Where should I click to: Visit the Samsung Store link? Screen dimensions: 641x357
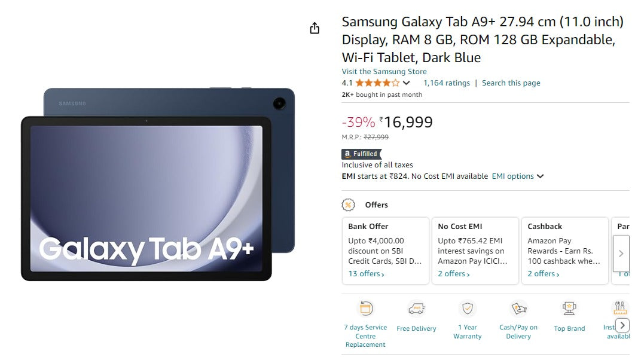tap(384, 72)
